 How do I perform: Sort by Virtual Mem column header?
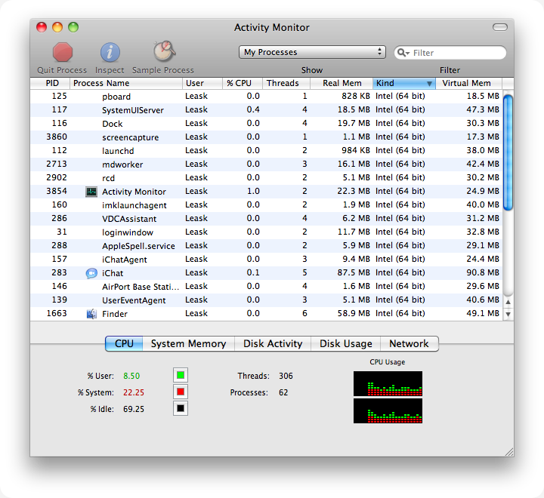tap(469, 83)
